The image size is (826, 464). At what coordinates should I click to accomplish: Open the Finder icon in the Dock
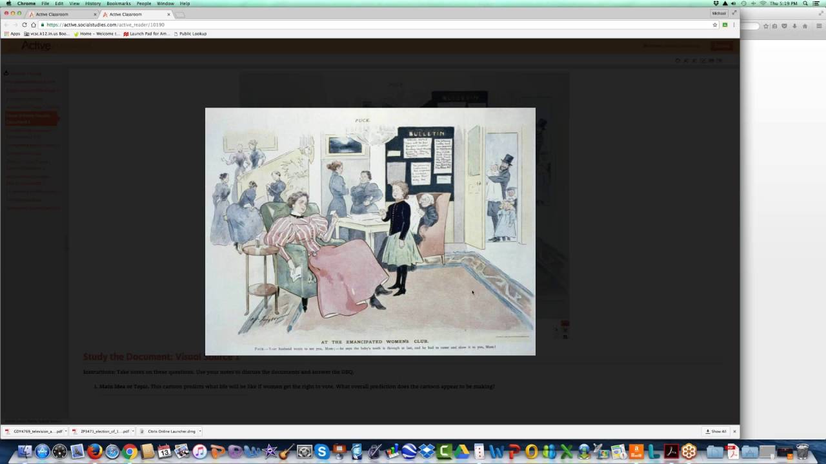pos(25,451)
